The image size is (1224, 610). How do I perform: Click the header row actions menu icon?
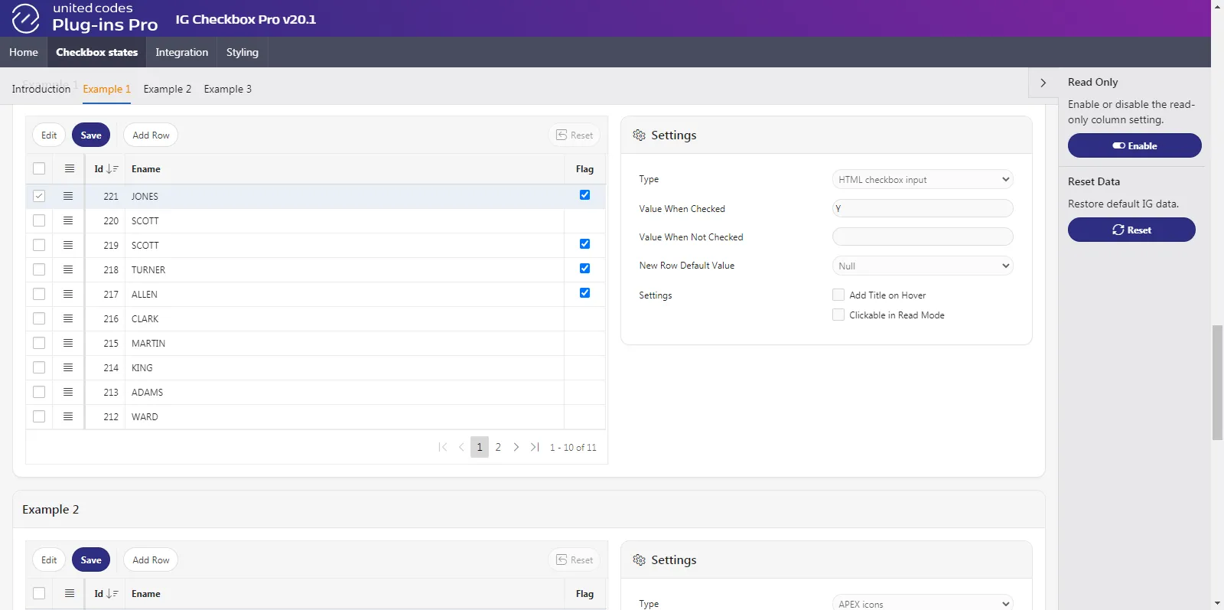pos(70,169)
